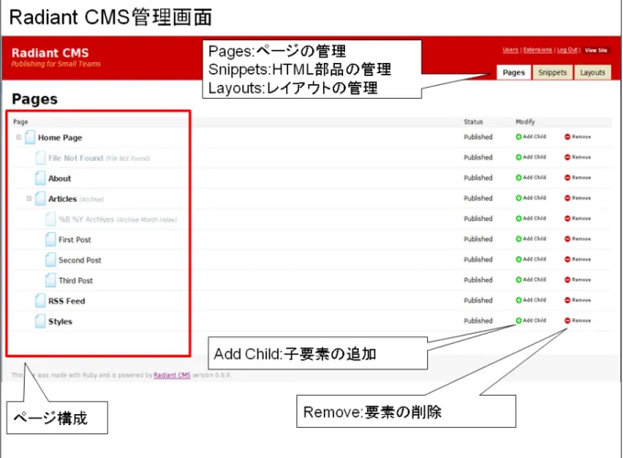This screenshot has height=458, width=623.
Task: Click the Articles page icon
Action: tap(40, 198)
